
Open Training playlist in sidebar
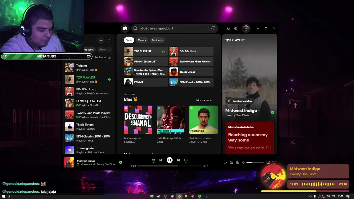pyautogui.click(x=89, y=68)
